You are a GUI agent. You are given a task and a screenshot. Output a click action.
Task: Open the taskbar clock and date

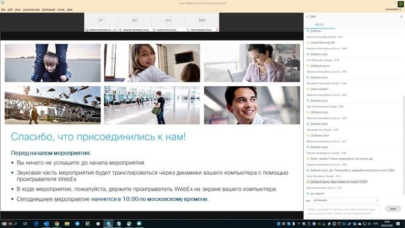(x=387, y=224)
